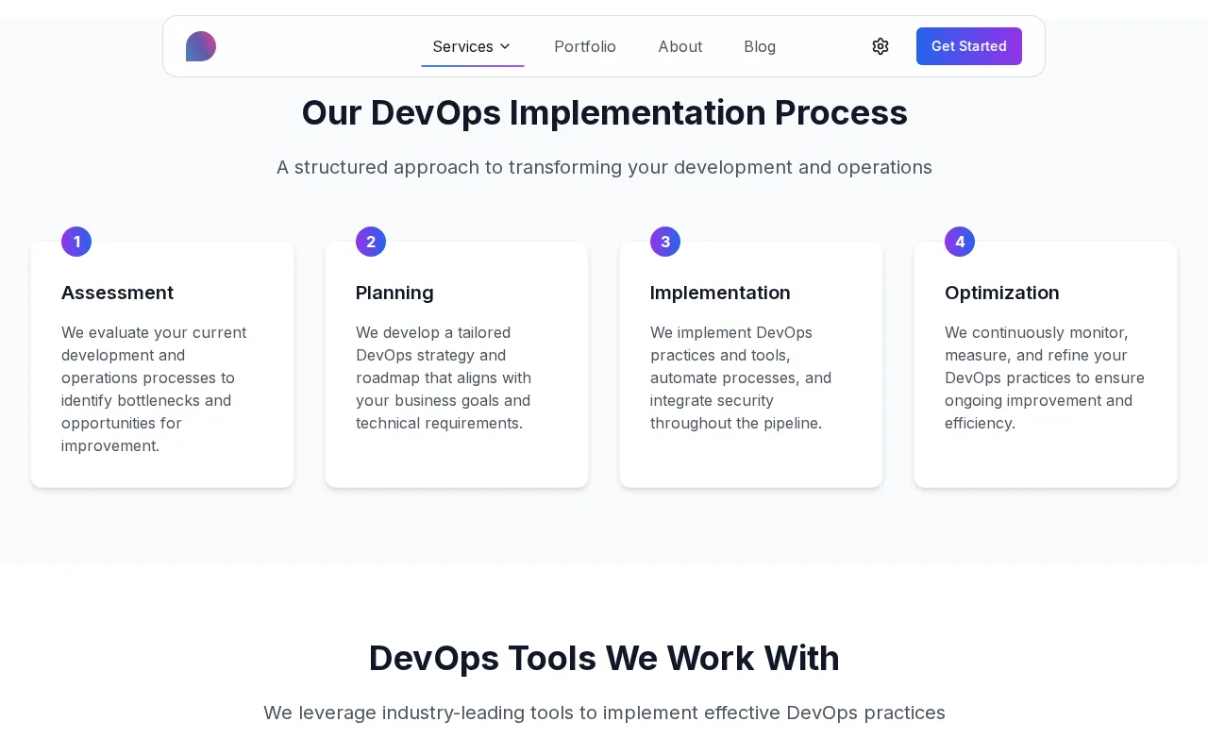Click the 'Our DevOps Implementation Process' heading
Viewport: 1208px width, 755px height.
(604, 112)
